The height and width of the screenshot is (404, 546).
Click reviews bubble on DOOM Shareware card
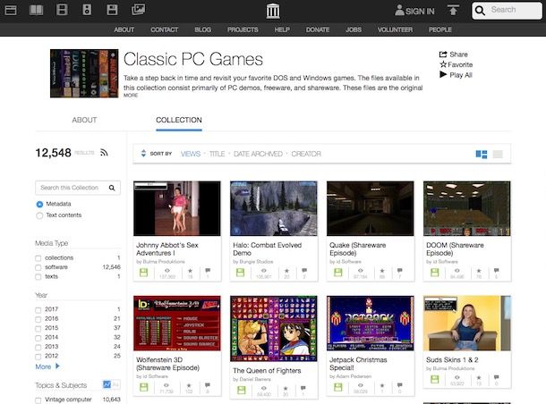pyautogui.click(x=497, y=270)
